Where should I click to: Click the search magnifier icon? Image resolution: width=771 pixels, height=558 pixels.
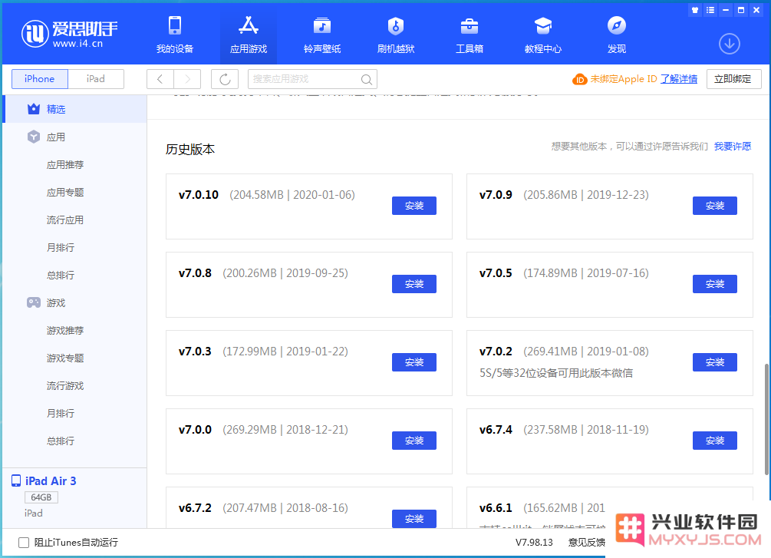(366, 79)
